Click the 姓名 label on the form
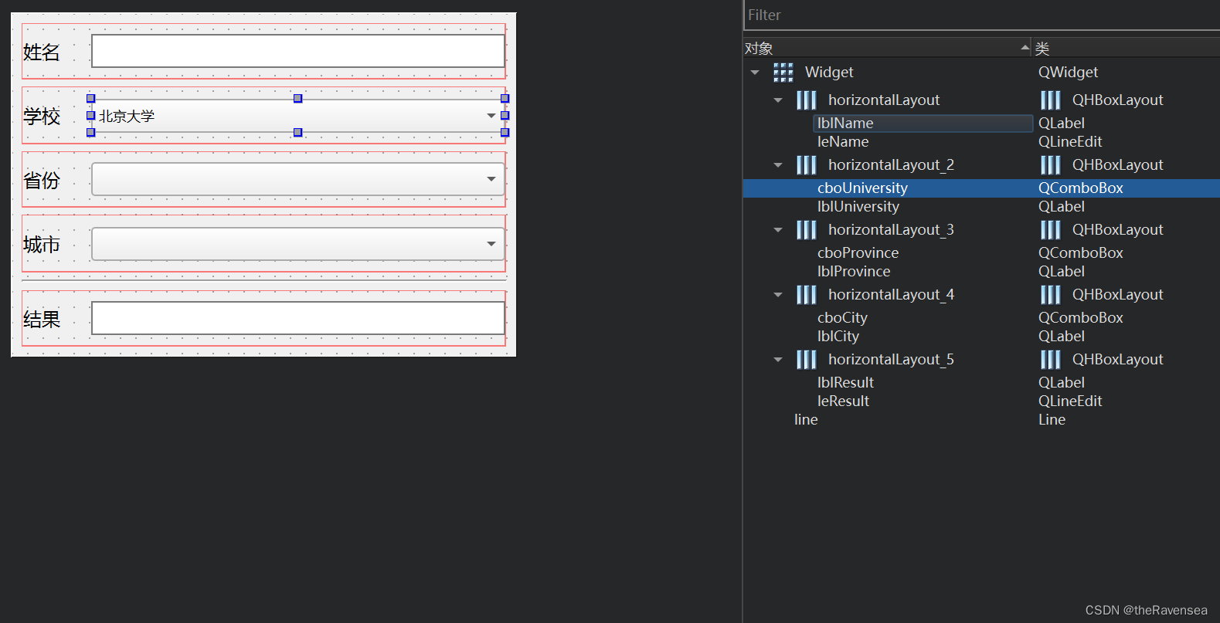This screenshot has width=1220, height=623. [42, 52]
